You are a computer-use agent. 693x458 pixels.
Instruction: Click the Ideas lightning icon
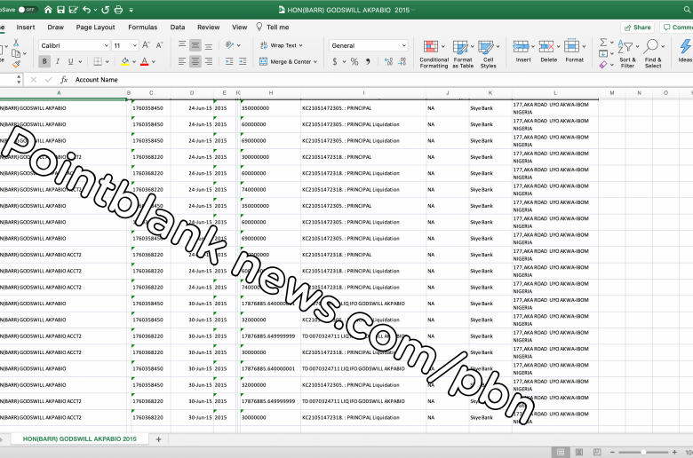click(686, 51)
